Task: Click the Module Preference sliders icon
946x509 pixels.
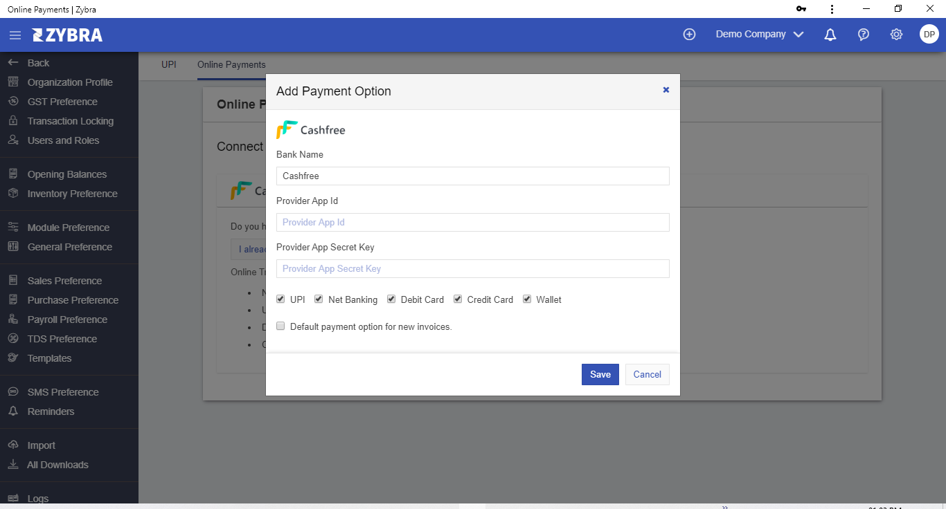Action: pyautogui.click(x=13, y=227)
